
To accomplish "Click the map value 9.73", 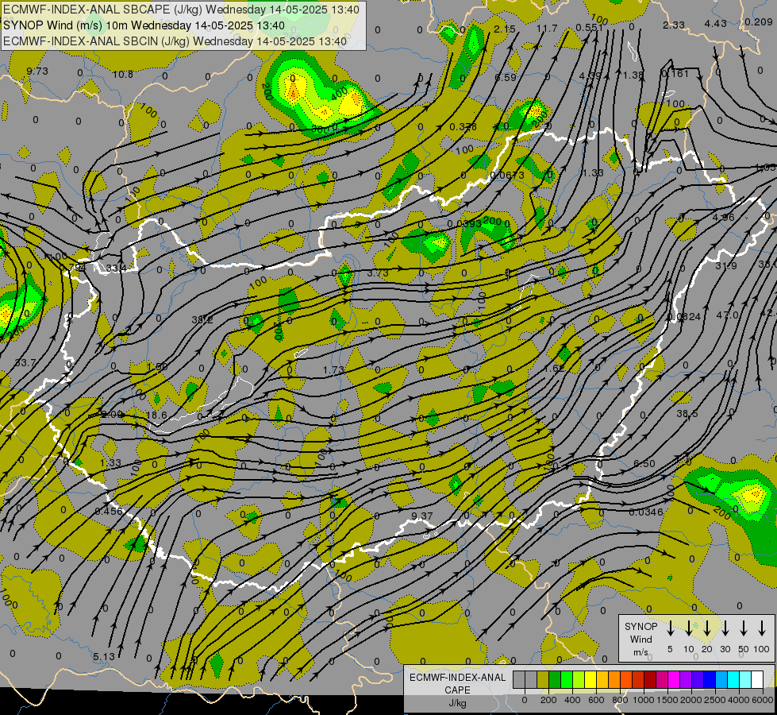I will pyautogui.click(x=37, y=71).
